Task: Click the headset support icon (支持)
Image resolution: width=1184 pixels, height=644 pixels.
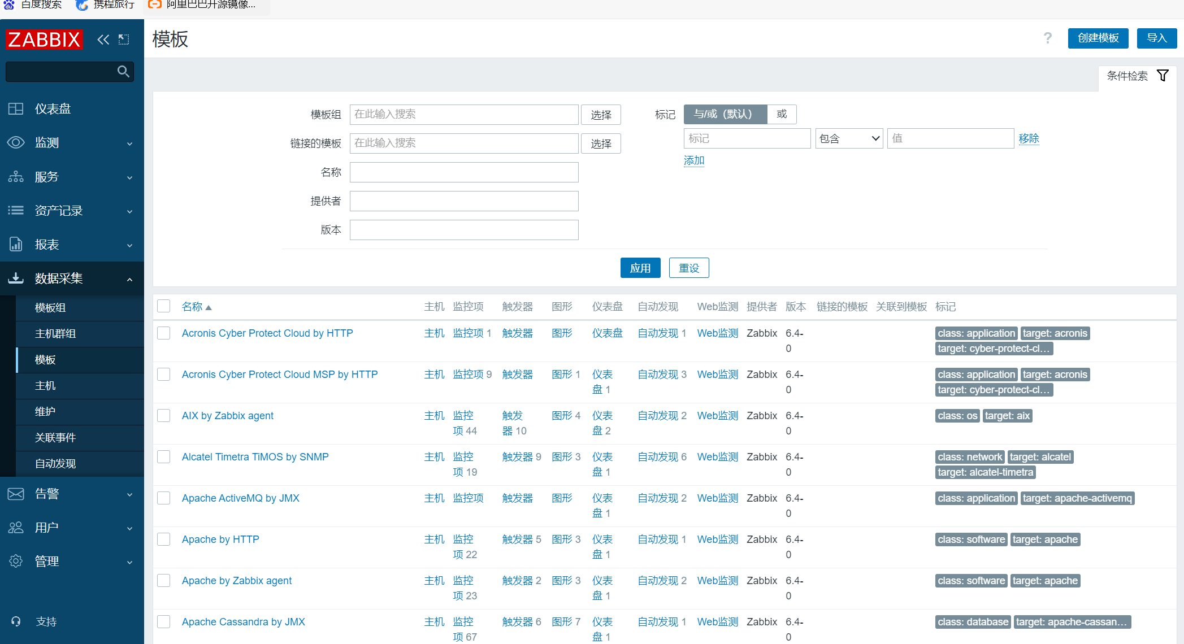Action: click(x=16, y=621)
